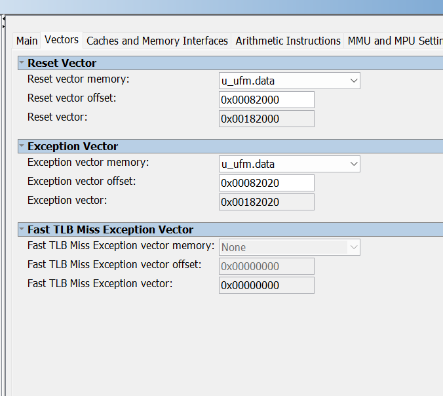Select the Vectors tab
The width and height of the screenshot is (443, 396).
(62, 40)
